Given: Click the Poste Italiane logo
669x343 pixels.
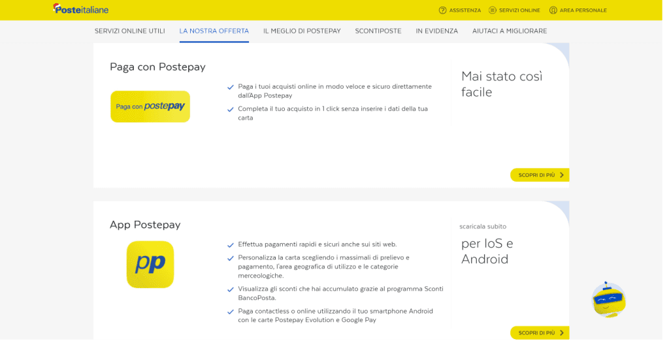Looking at the screenshot, I should (80, 9).
